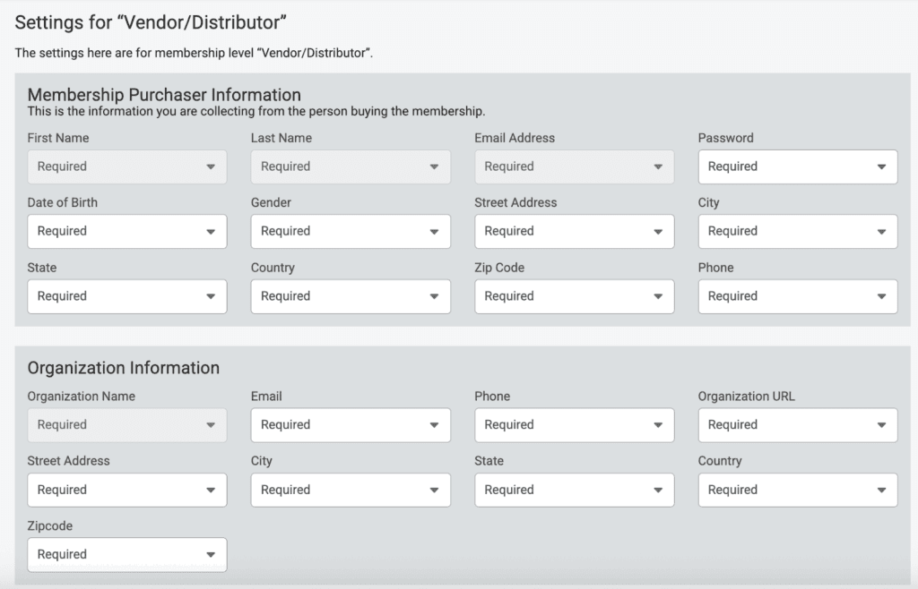Click the greyed-out Last Name dropdown
Screen dimensions: 918x589
tap(351, 166)
